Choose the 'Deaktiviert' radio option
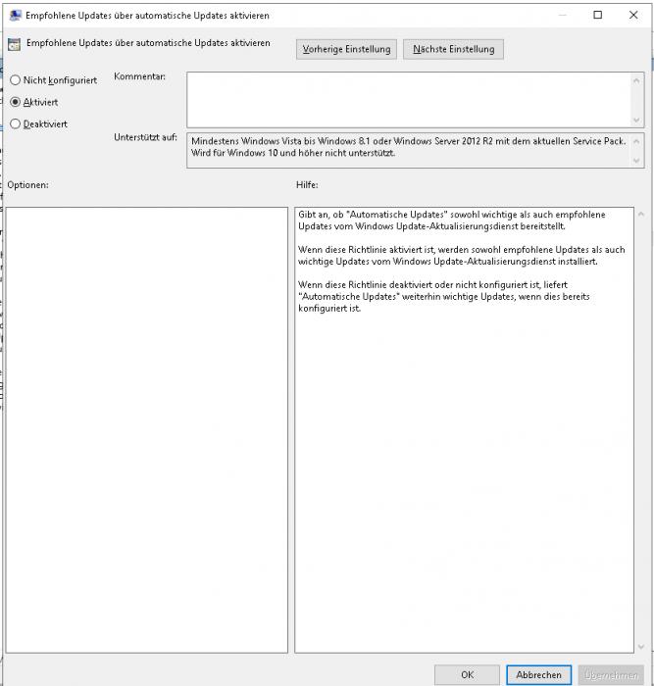The image size is (654, 686). pyautogui.click(x=16, y=122)
